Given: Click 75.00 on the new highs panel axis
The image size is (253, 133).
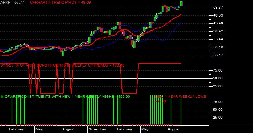Looking at the screenshot, I should (218, 102).
